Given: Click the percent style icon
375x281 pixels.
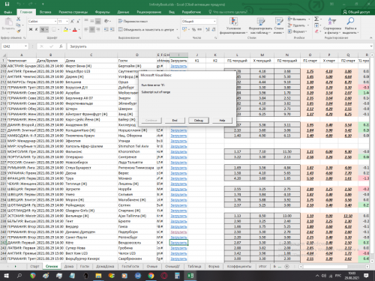Looking at the screenshot, I should [x=193, y=29].
